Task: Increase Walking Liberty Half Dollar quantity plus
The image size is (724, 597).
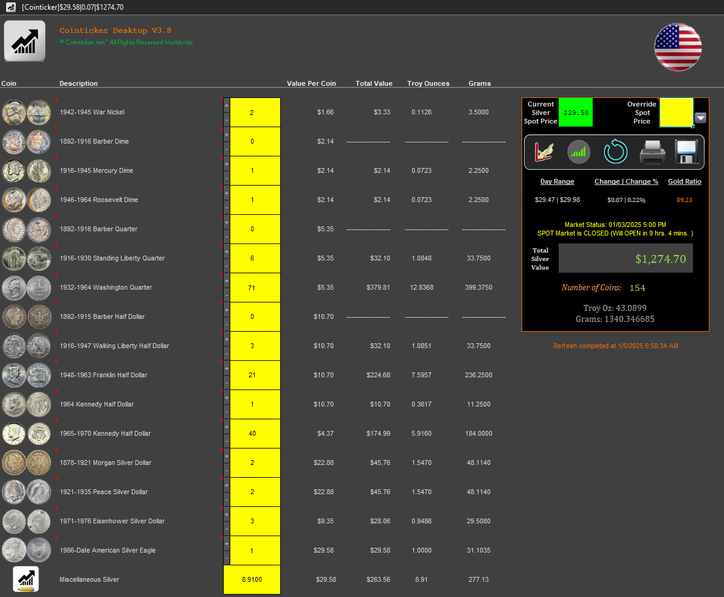Action: (x=227, y=339)
